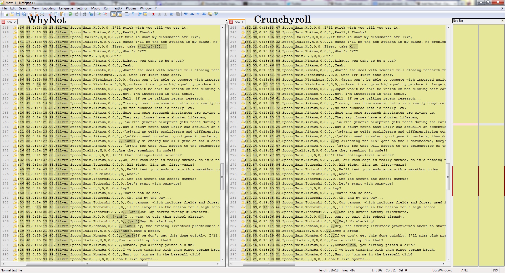Close the document via menu bar X
This screenshot has width=505, height=273.
[502, 8]
